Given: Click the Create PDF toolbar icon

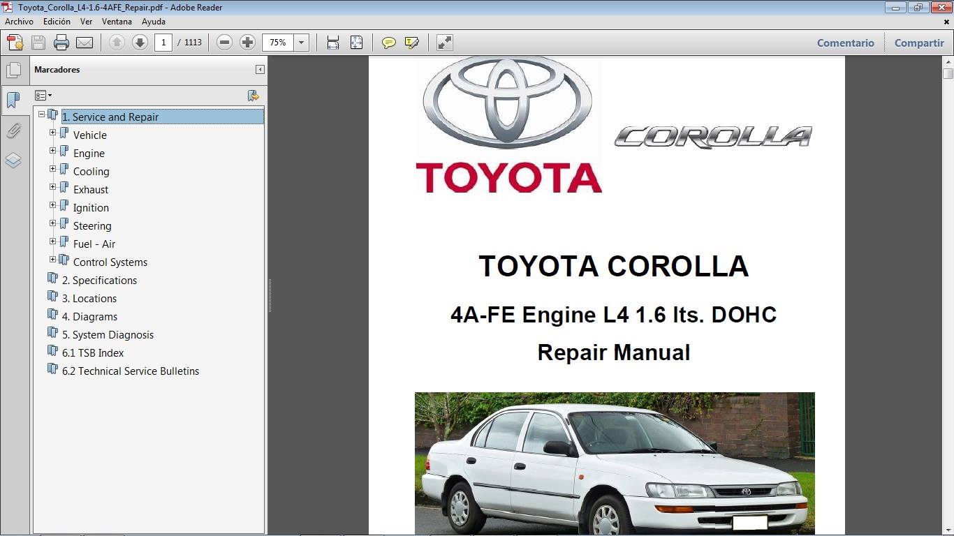Looking at the screenshot, I should click(15, 43).
